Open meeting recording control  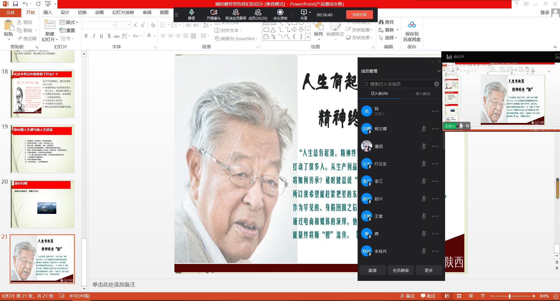[280, 12]
